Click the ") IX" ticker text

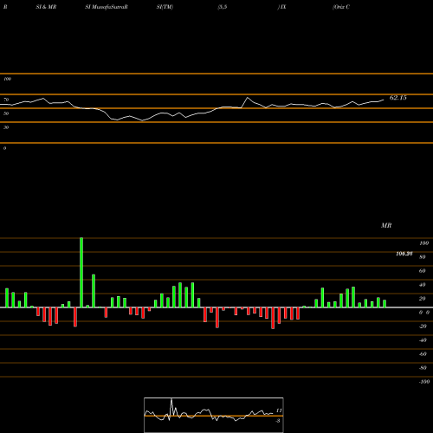[x=281, y=7]
